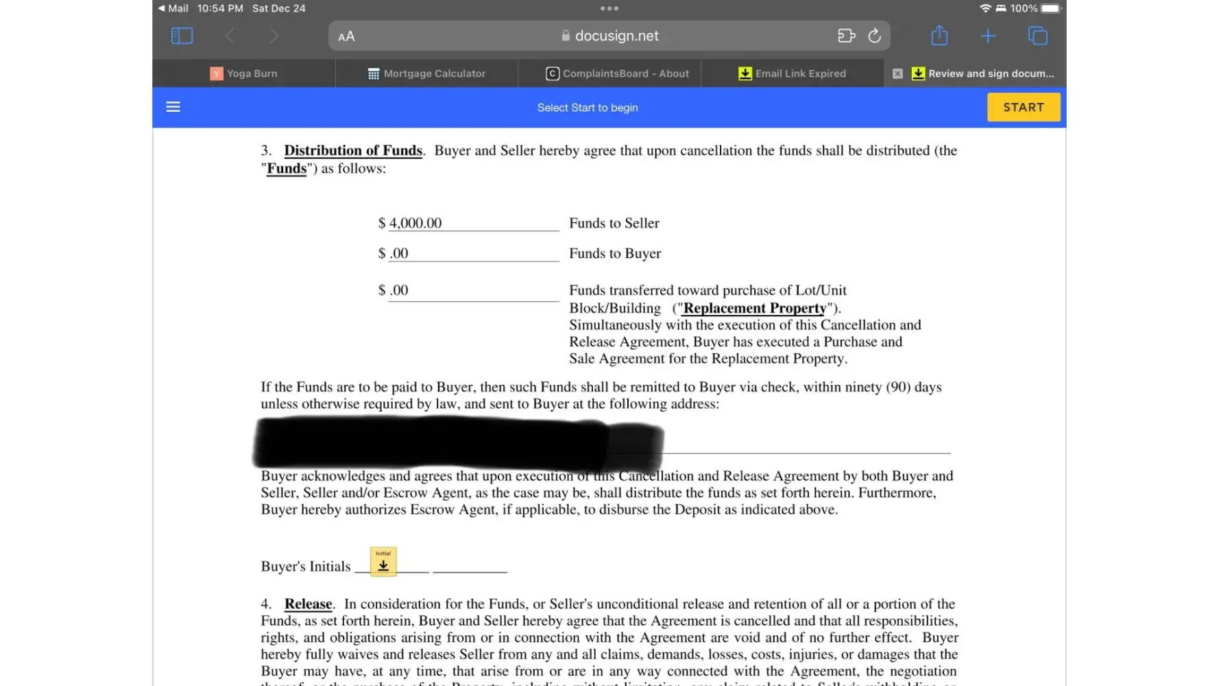Switch to the ComplaintsBoard - About tab

610,73
